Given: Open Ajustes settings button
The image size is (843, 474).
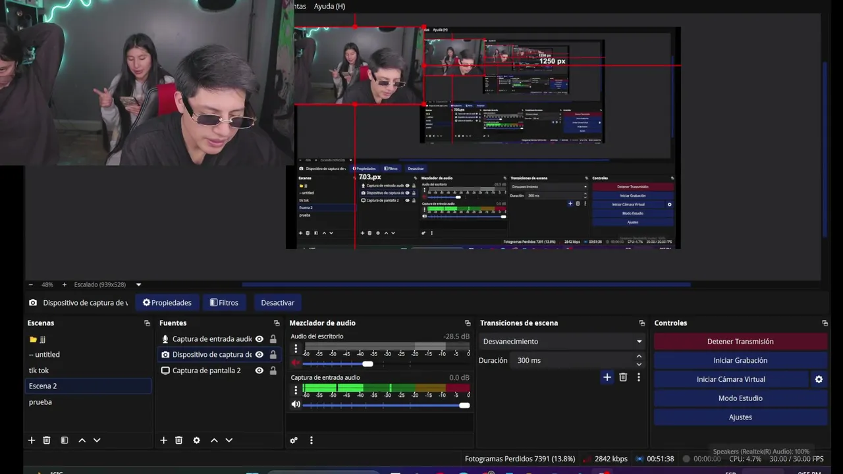Looking at the screenshot, I should pos(740,417).
